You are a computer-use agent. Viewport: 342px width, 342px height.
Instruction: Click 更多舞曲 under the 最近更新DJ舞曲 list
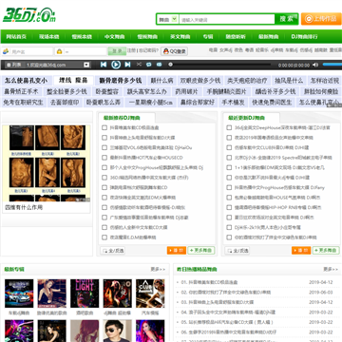coord(326,250)
